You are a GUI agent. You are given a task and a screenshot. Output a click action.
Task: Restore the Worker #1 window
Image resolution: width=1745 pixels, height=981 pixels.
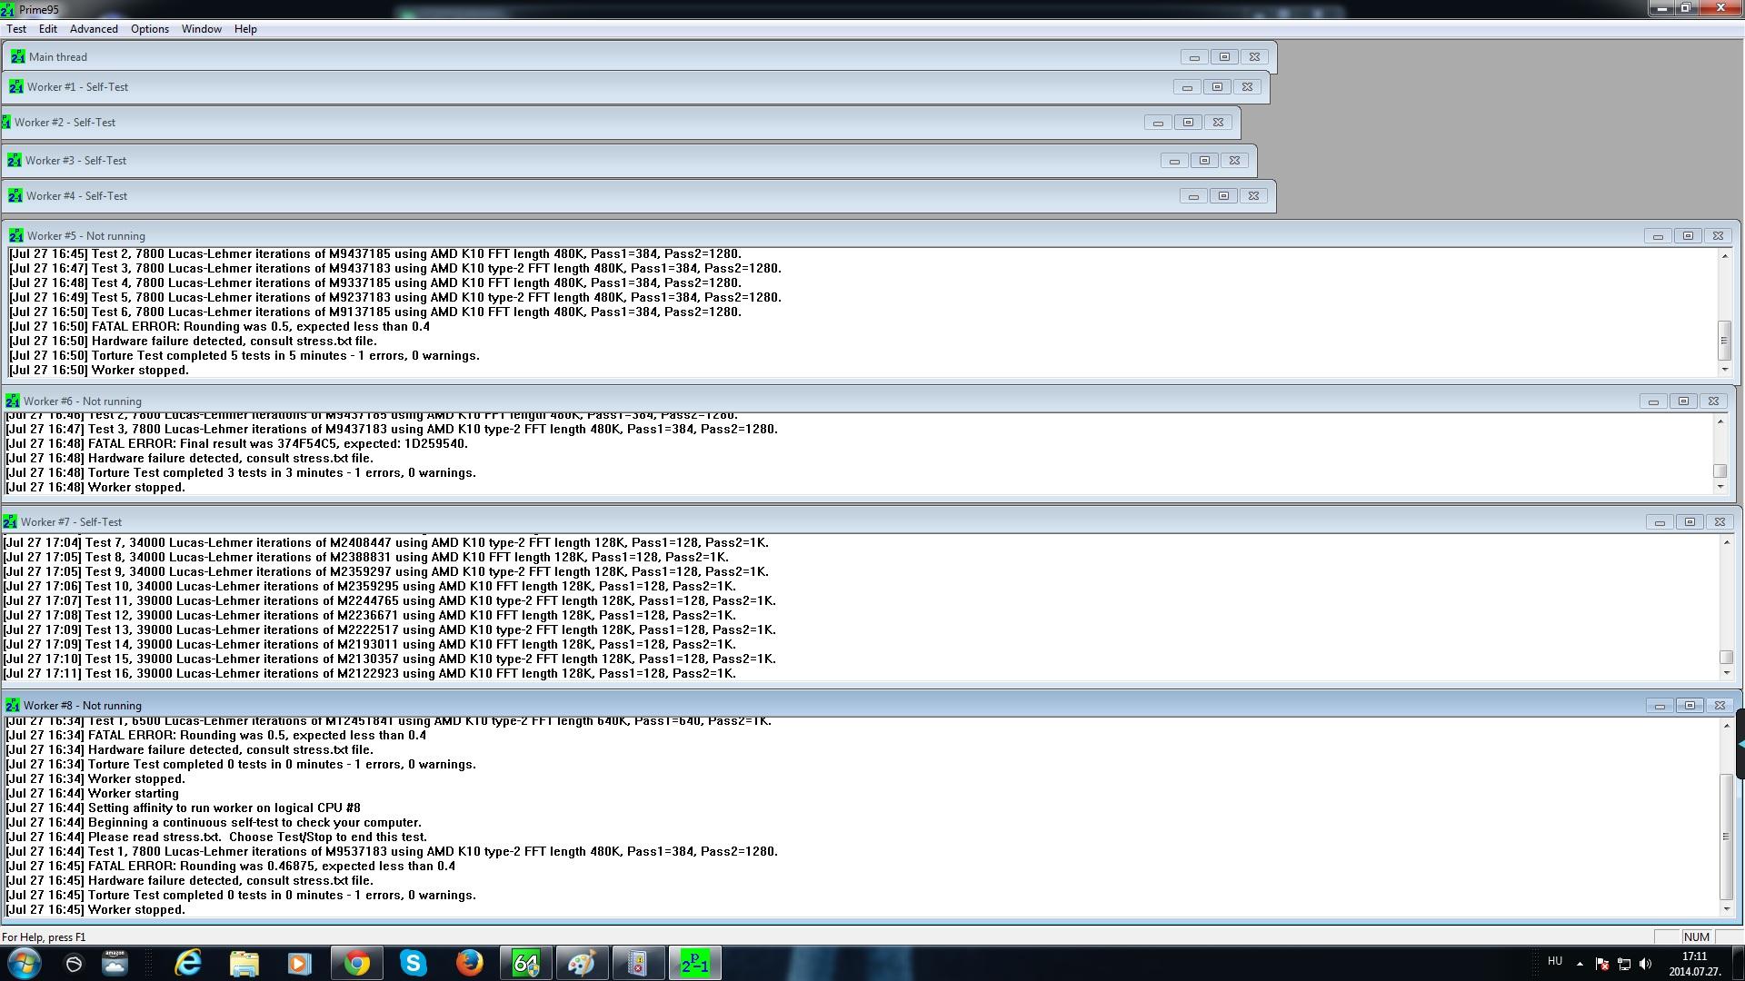pyautogui.click(x=1217, y=86)
